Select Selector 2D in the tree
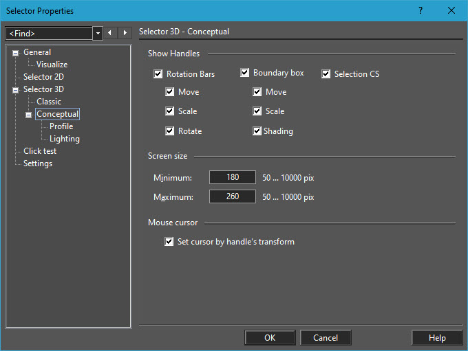Viewport: 468px width, 351px height. (43, 77)
